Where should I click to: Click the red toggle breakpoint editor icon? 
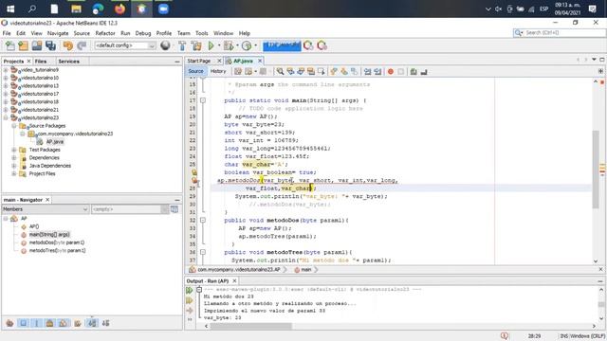pos(390,72)
